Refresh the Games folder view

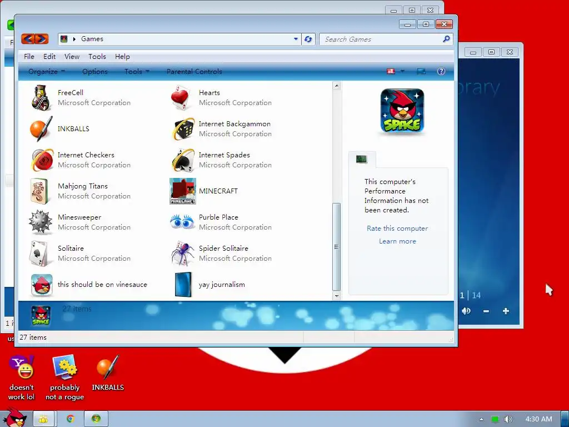pyautogui.click(x=308, y=39)
